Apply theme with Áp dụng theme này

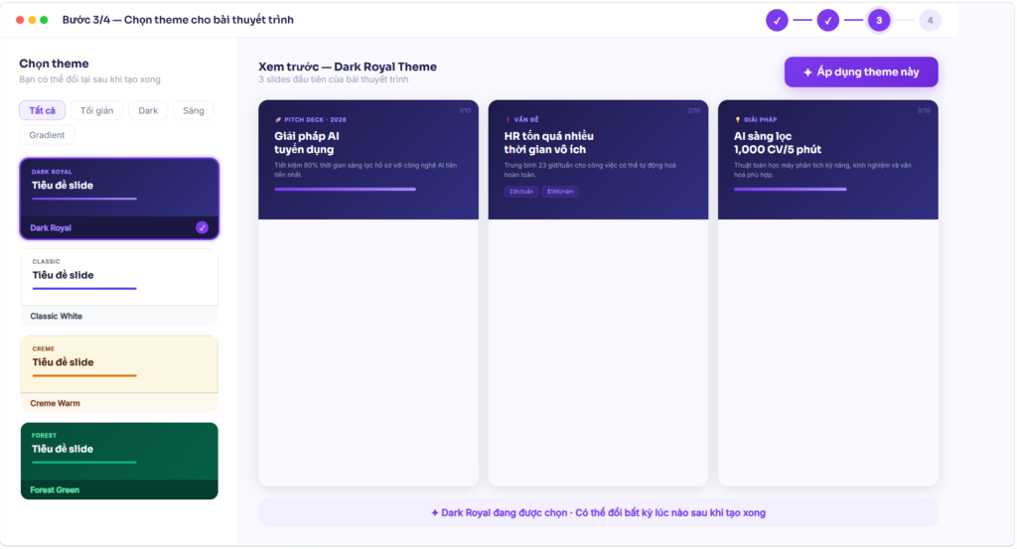coord(861,71)
